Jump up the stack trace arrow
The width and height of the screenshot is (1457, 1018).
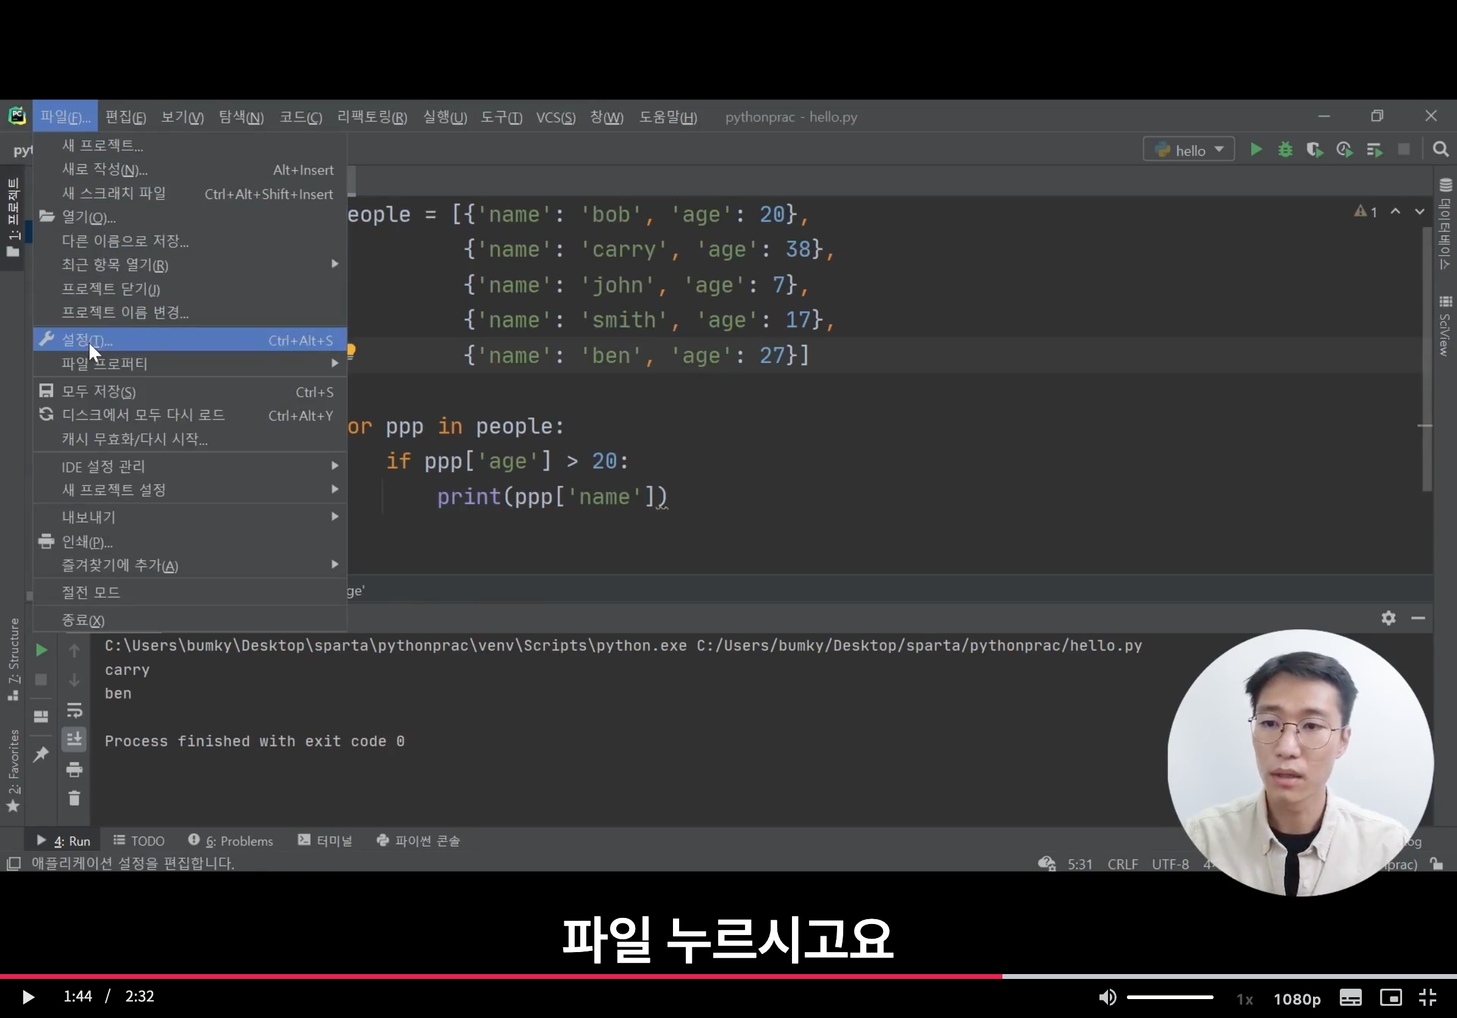point(74,651)
